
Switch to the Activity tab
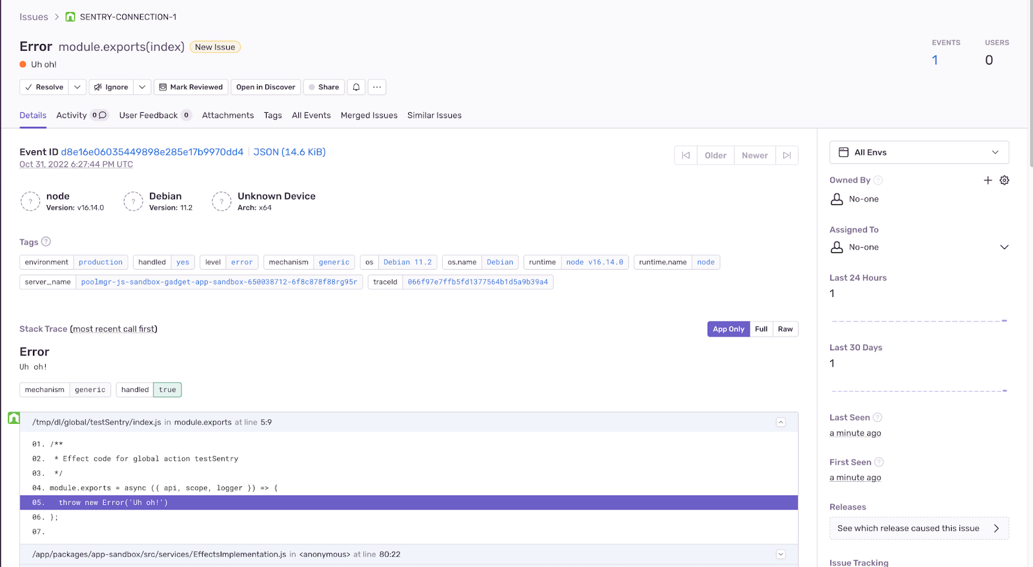(82, 115)
